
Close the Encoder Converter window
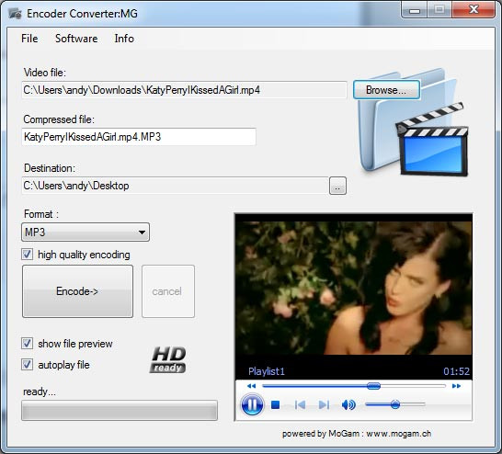pyautogui.click(x=473, y=9)
